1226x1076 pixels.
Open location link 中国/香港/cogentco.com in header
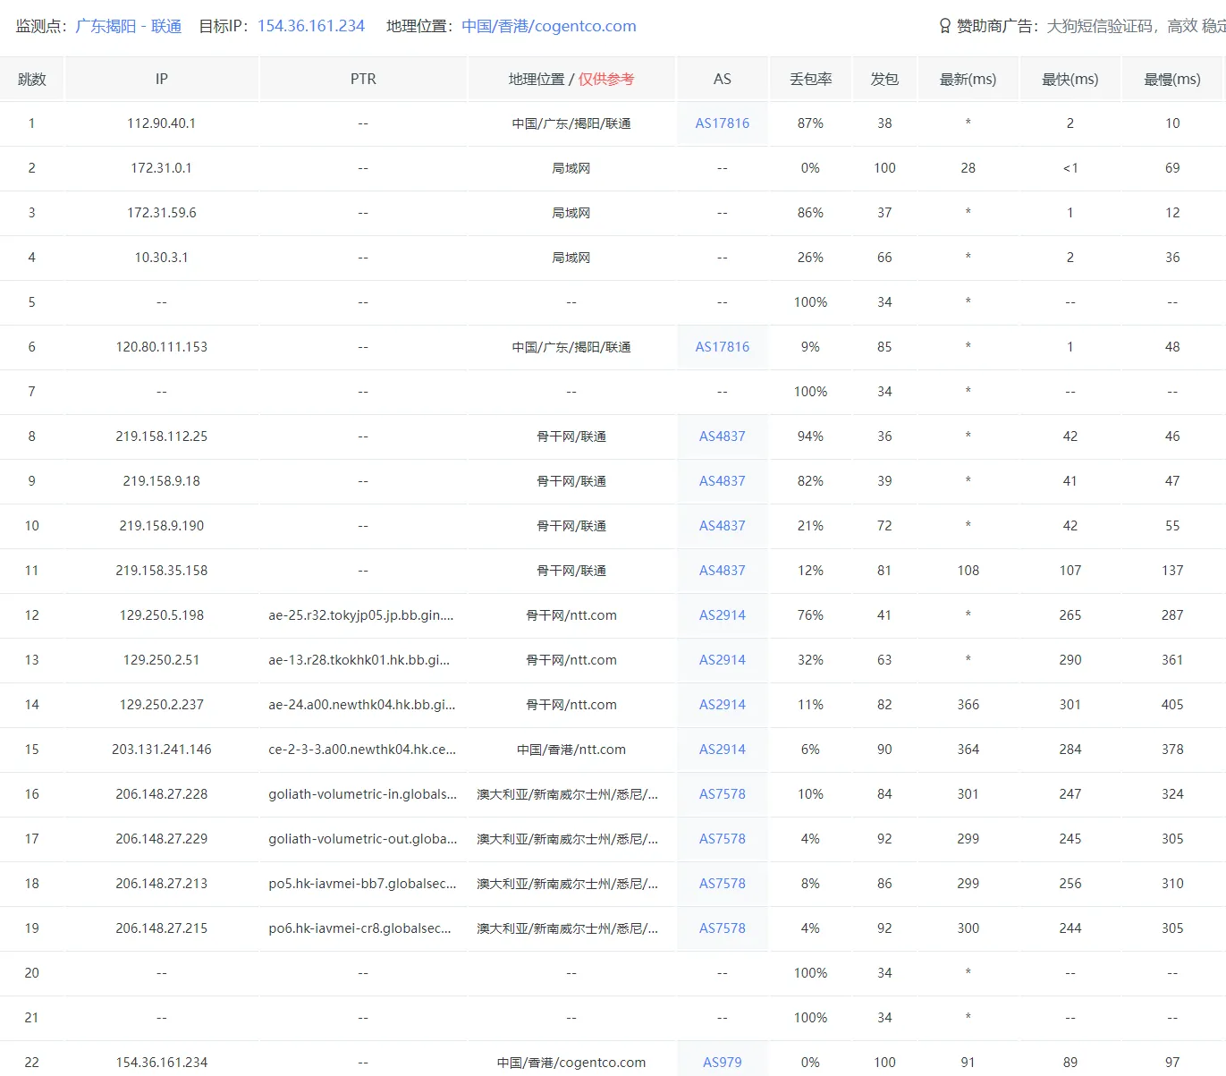click(549, 26)
